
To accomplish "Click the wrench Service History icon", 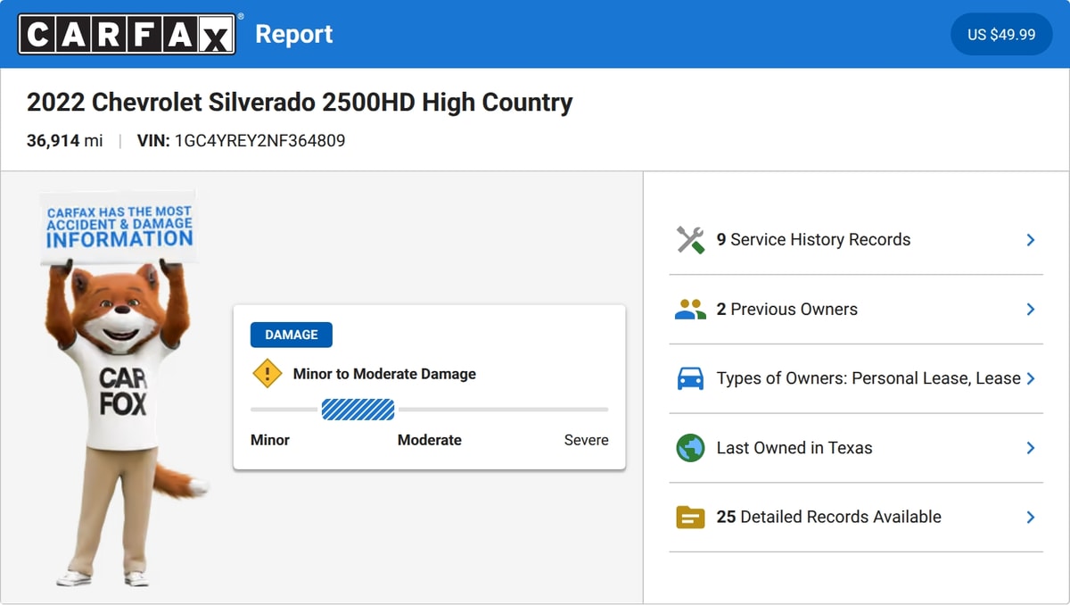I will 690,240.
